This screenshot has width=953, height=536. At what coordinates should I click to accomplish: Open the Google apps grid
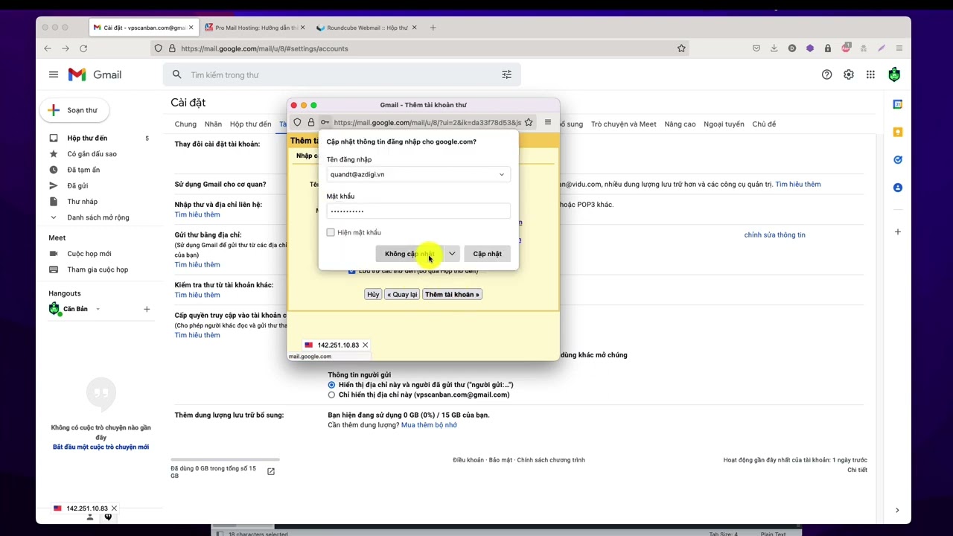[870, 74]
